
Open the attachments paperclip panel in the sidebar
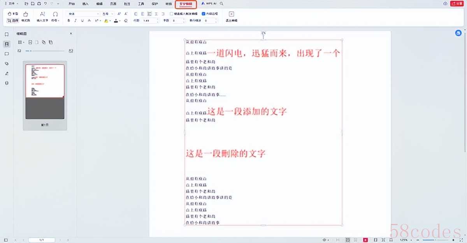click(x=7, y=63)
